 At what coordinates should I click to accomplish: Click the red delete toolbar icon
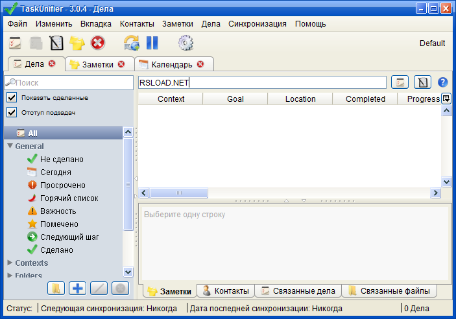[x=98, y=43]
